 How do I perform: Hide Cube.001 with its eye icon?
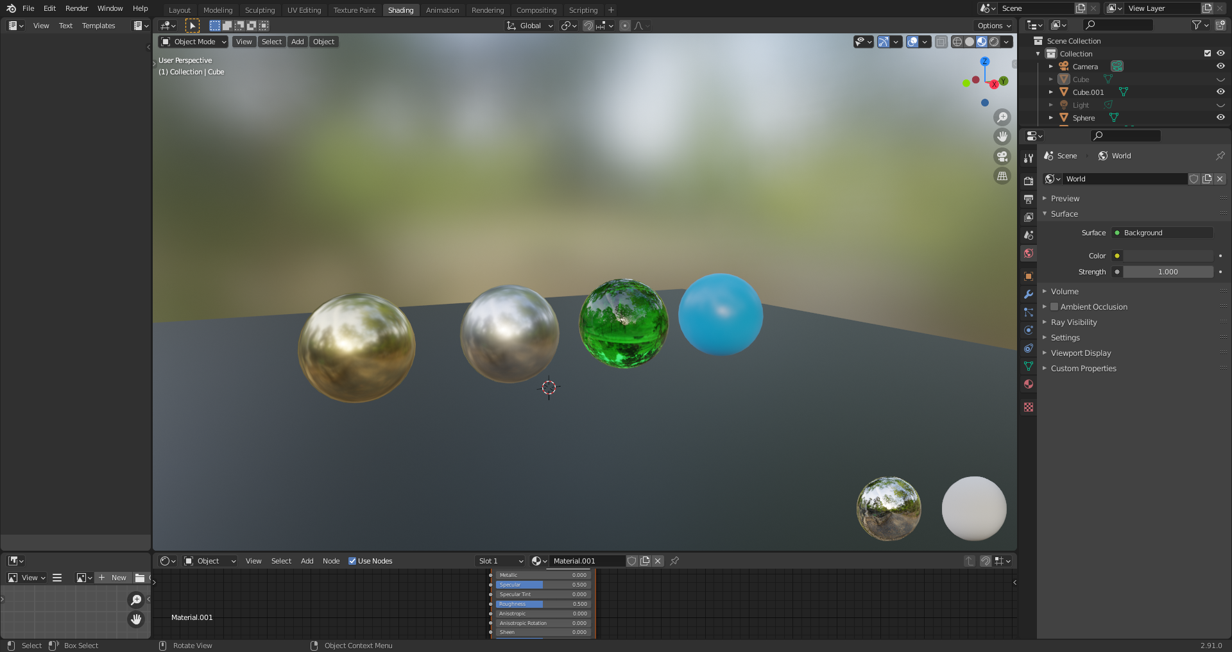[x=1220, y=92]
